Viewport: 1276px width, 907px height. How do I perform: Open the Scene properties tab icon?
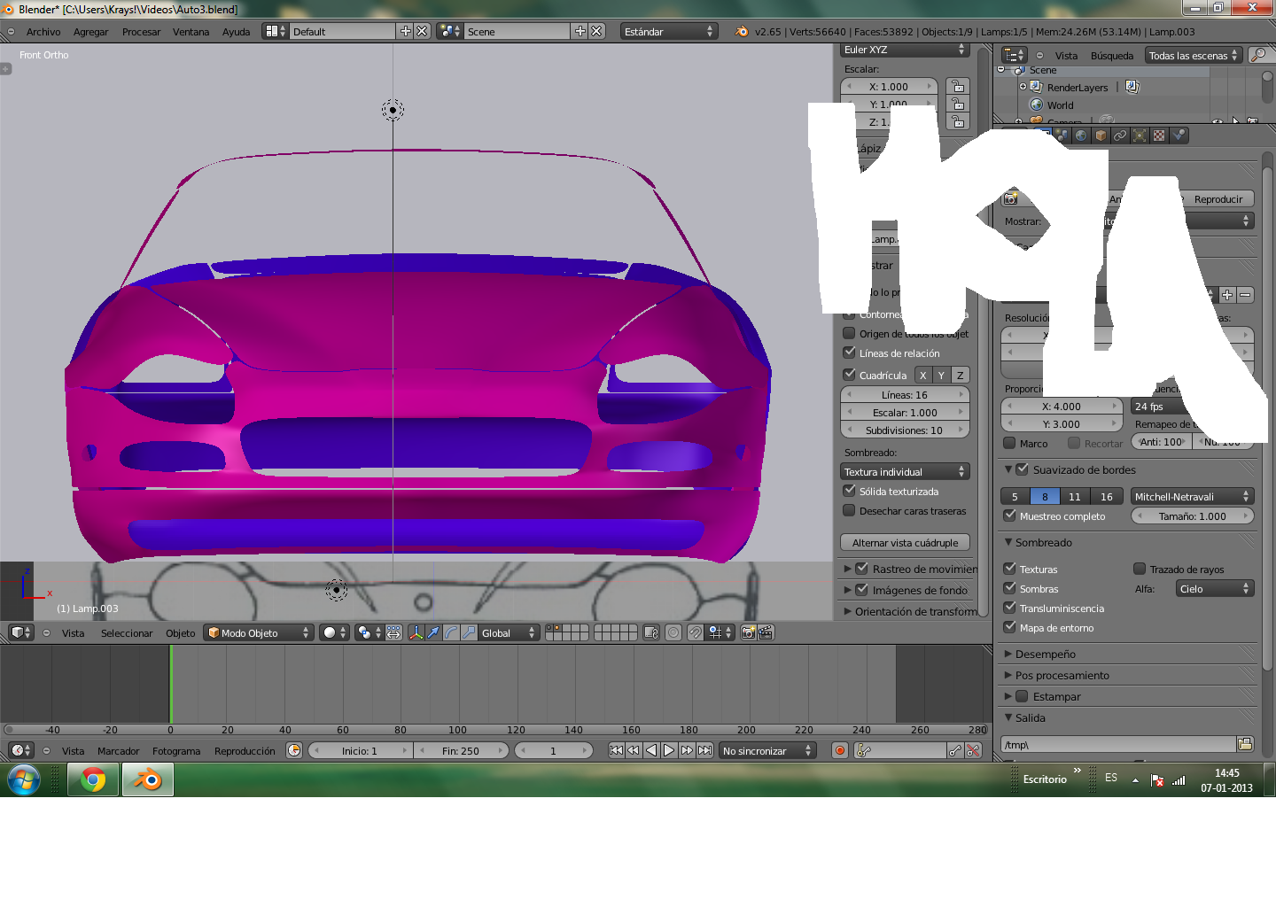pyautogui.click(x=1062, y=136)
